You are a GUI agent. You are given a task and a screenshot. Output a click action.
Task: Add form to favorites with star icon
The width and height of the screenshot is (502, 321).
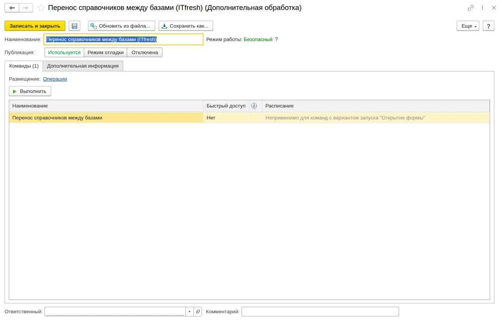pyautogui.click(x=41, y=8)
